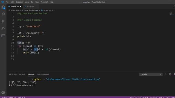
Task: Add a new terminal with the plus icon
Action: [x=166, y=74]
